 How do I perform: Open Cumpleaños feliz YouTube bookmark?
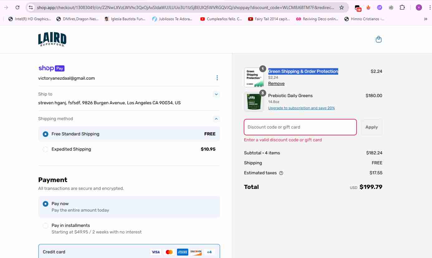[221, 19]
